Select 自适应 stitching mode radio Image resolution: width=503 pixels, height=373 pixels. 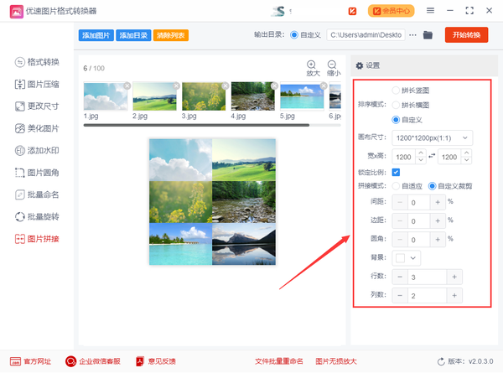[x=396, y=186]
